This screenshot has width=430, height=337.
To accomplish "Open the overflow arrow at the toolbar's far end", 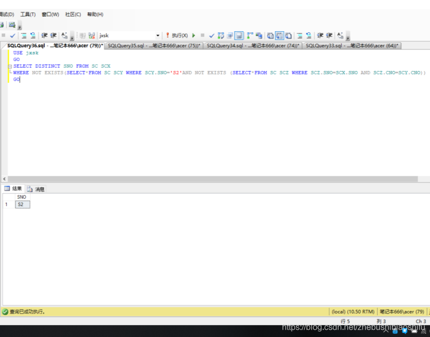I will [348, 36].
